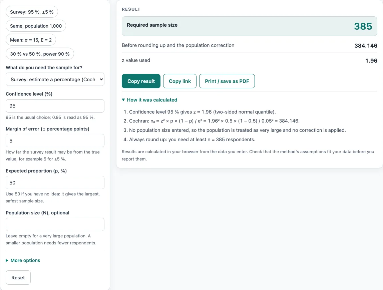The image size is (383, 290).
Task: Select the unrounded value 384.146
Action: point(366,46)
